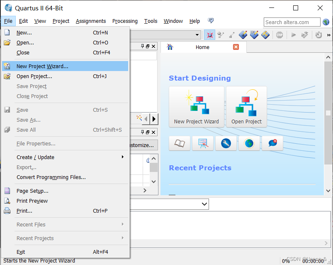Screen dimensions: 333x265
Task: Pin the lower left docked panel
Action: tap(142, 132)
